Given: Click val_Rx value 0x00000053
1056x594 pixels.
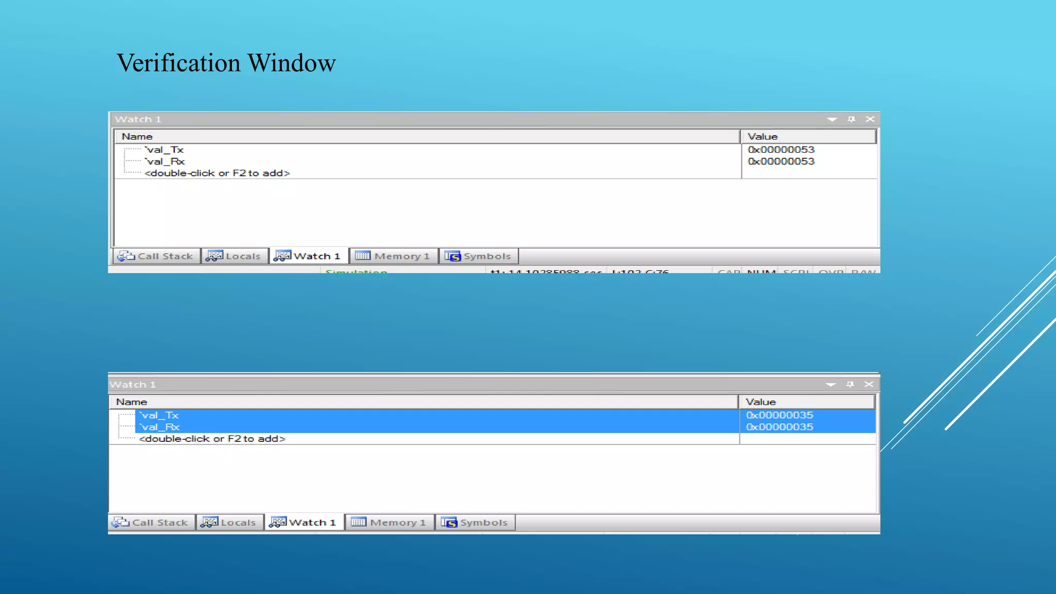Looking at the screenshot, I should (x=781, y=161).
